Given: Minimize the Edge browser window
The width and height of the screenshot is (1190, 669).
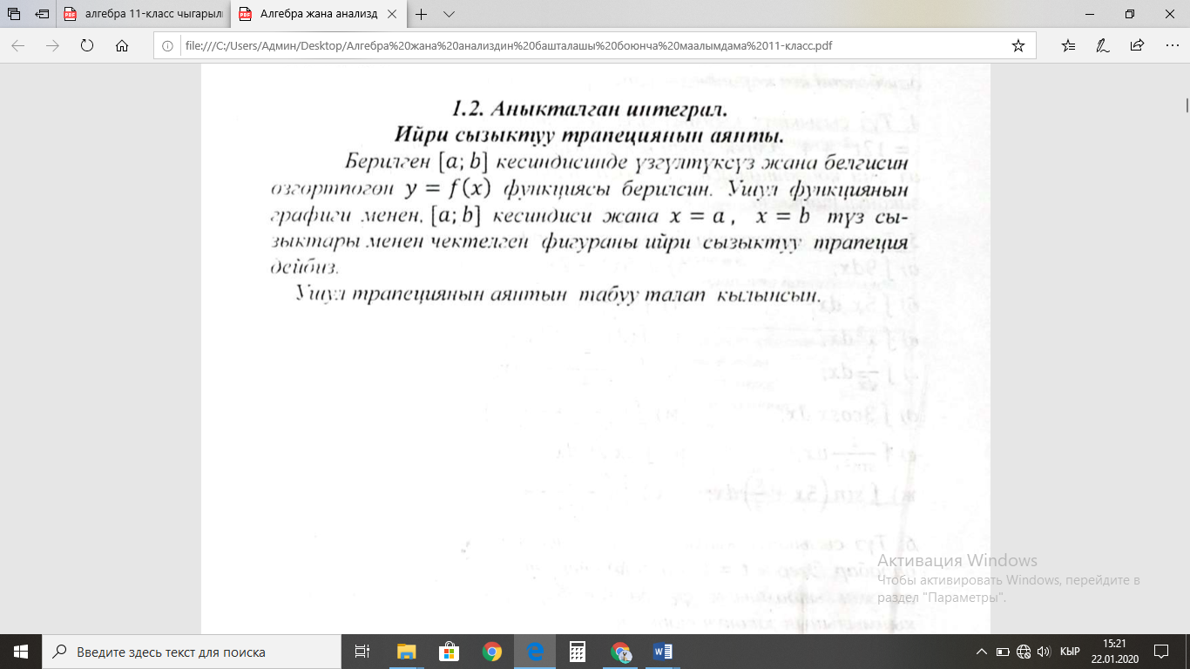Looking at the screenshot, I should click(x=1089, y=14).
